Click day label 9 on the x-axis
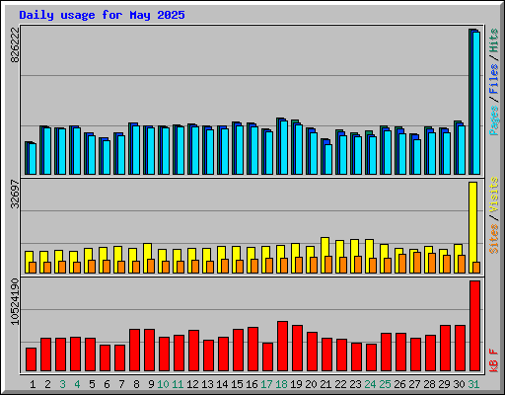The width and height of the screenshot is (505, 395). click(x=151, y=384)
